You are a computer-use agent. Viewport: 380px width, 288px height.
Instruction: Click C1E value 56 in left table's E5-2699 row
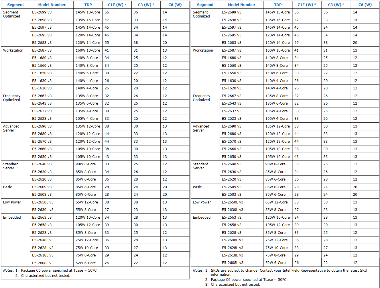coord(107,12)
